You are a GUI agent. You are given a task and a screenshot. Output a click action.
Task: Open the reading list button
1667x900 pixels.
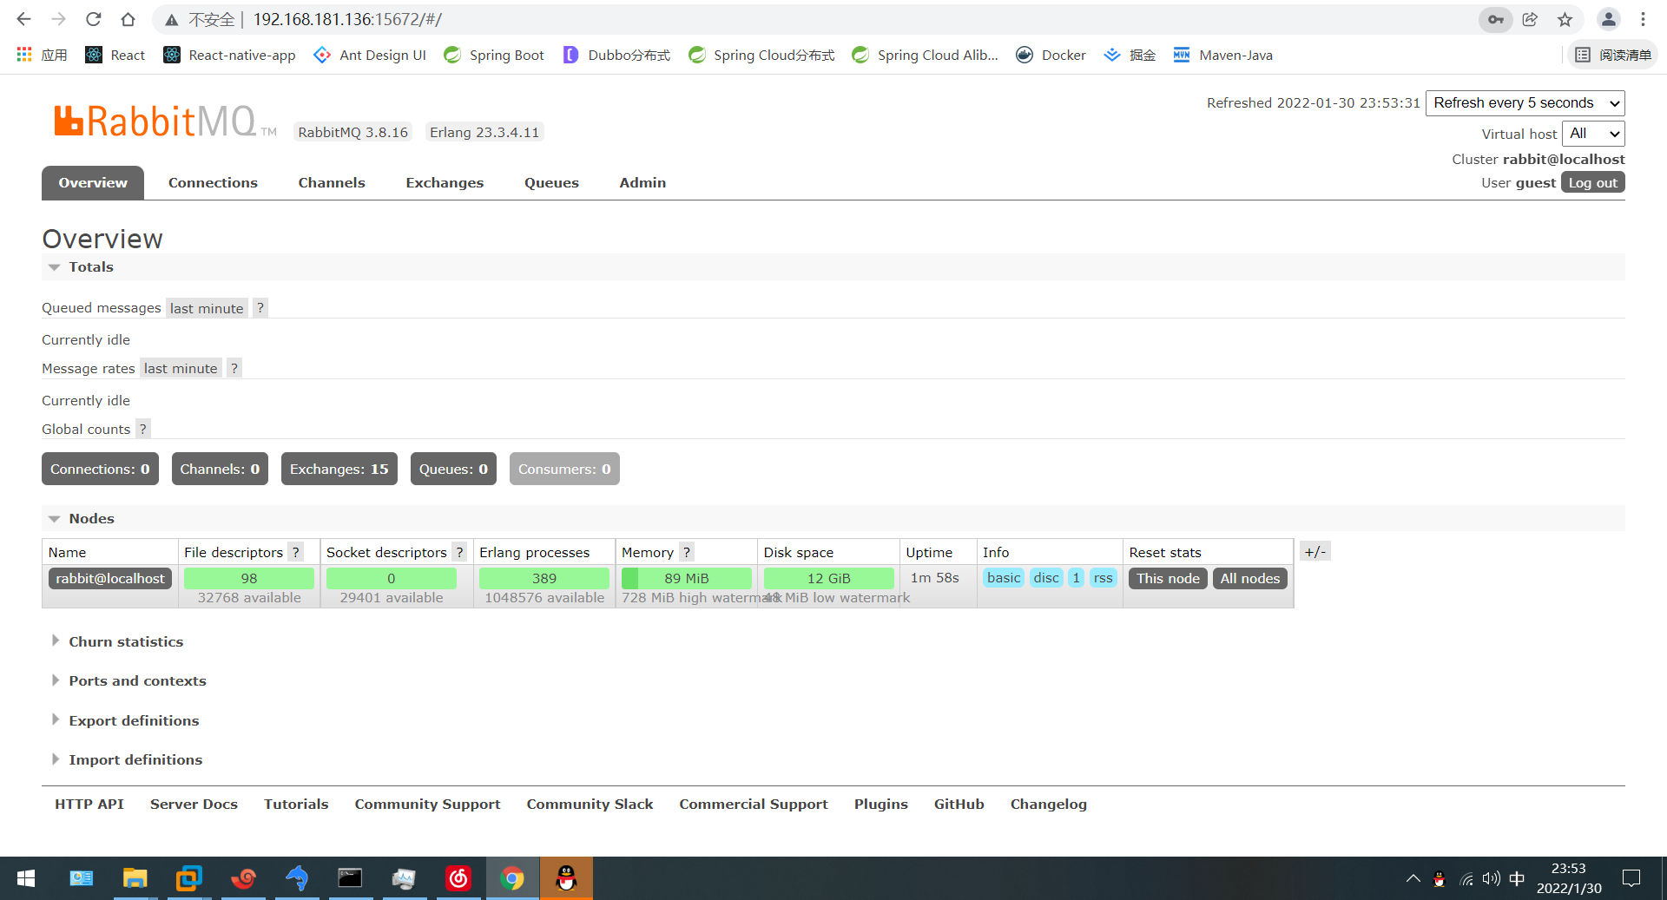(x=1612, y=55)
